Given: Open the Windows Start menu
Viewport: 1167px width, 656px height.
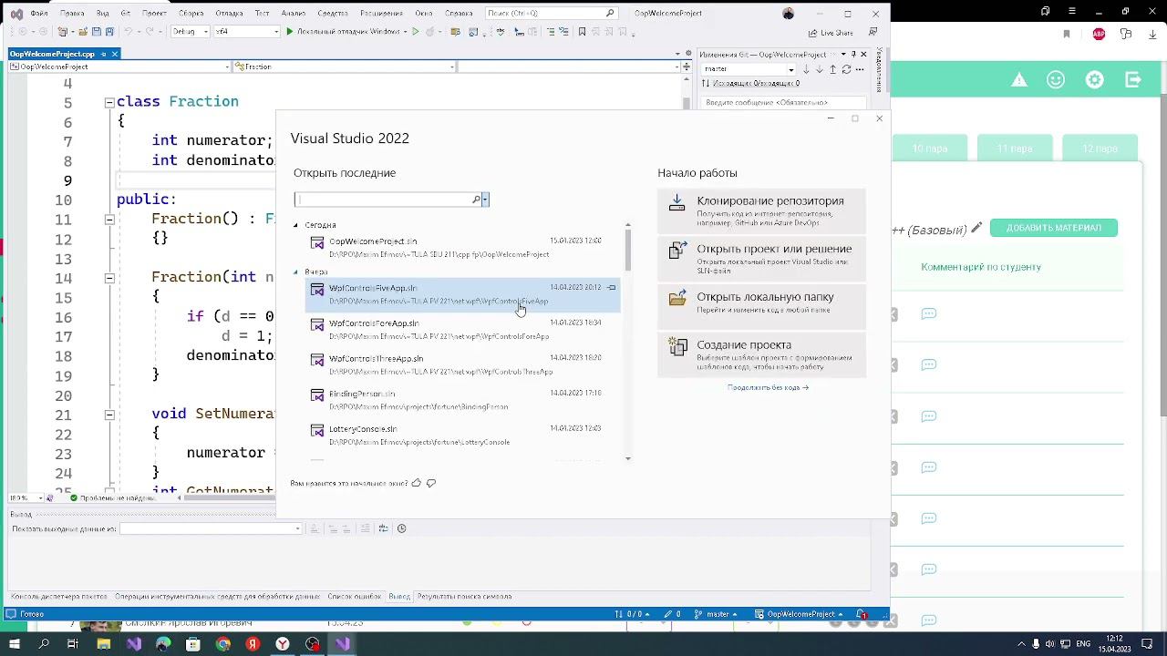Looking at the screenshot, I should click(x=14, y=644).
